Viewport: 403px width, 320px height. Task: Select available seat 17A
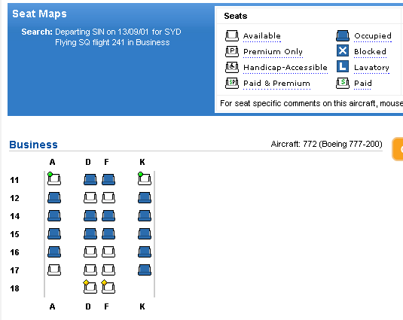[x=54, y=270]
